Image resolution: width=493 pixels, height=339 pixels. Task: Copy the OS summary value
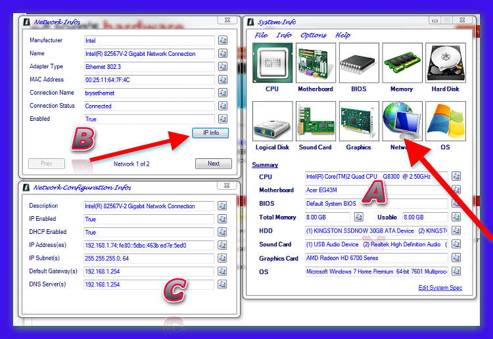click(x=456, y=271)
